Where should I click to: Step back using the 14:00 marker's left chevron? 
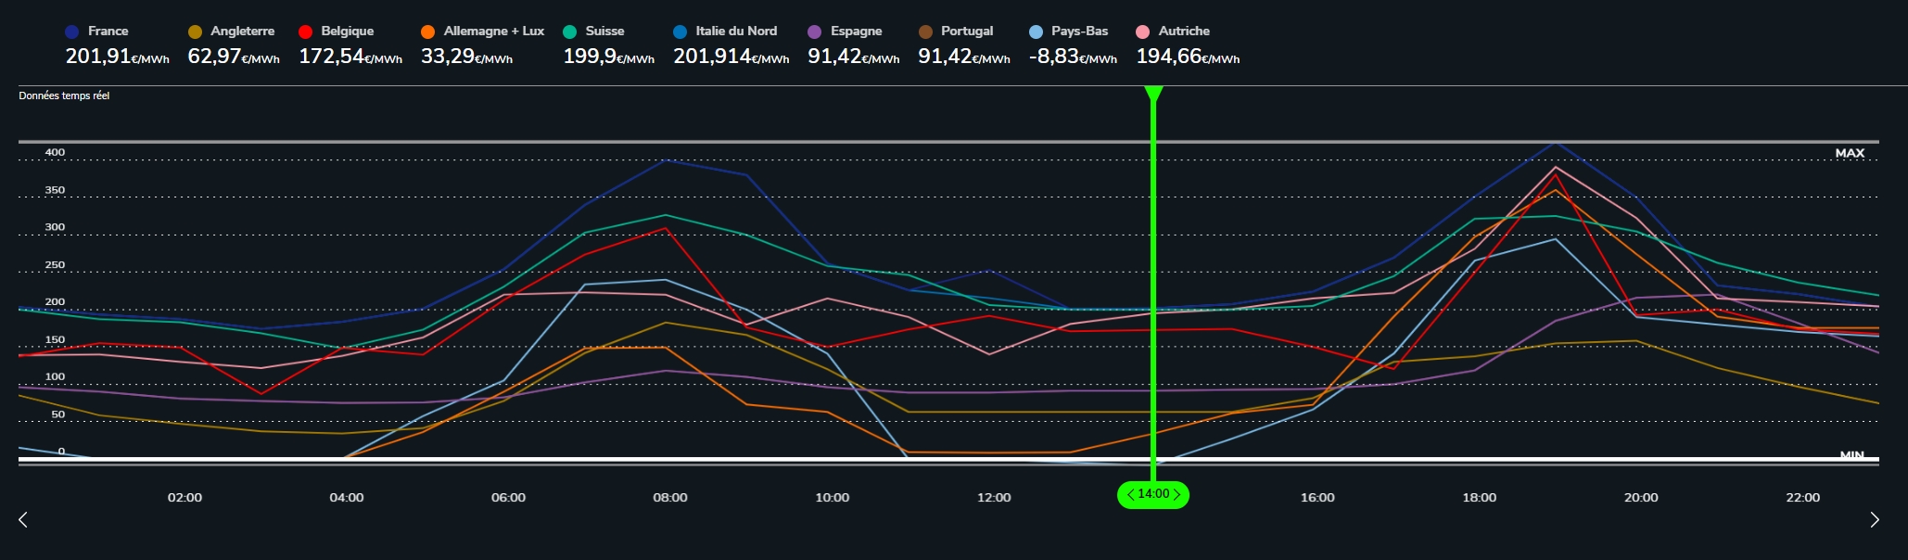tap(1130, 495)
